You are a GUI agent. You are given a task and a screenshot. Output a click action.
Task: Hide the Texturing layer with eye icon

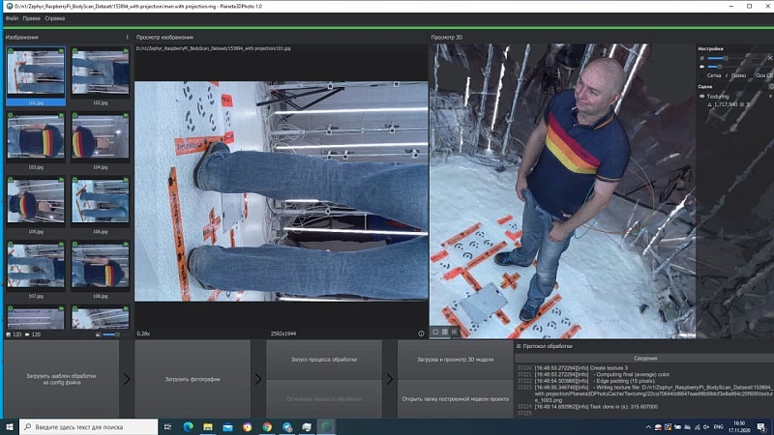coord(702,97)
